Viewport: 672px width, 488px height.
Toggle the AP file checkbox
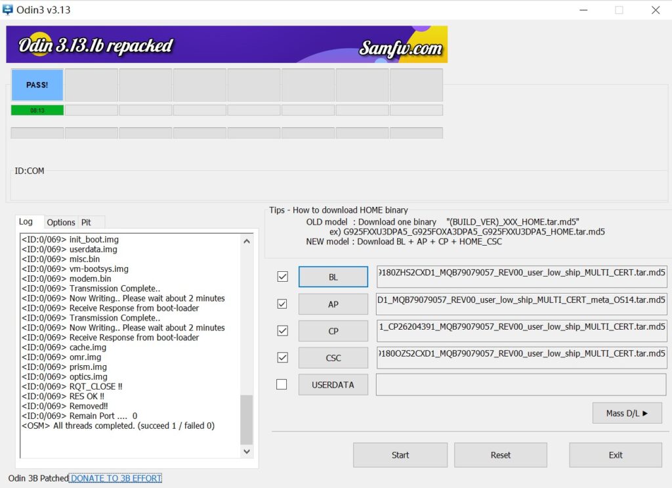(282, 304)
